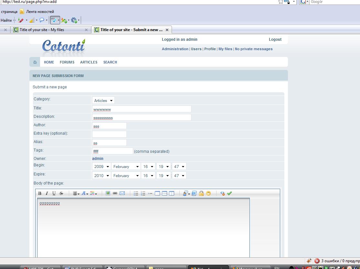The height and width of the screenshot is (269, 360).
Task: Open the FORUMS navigation menu item
Action: coord(67,62)
